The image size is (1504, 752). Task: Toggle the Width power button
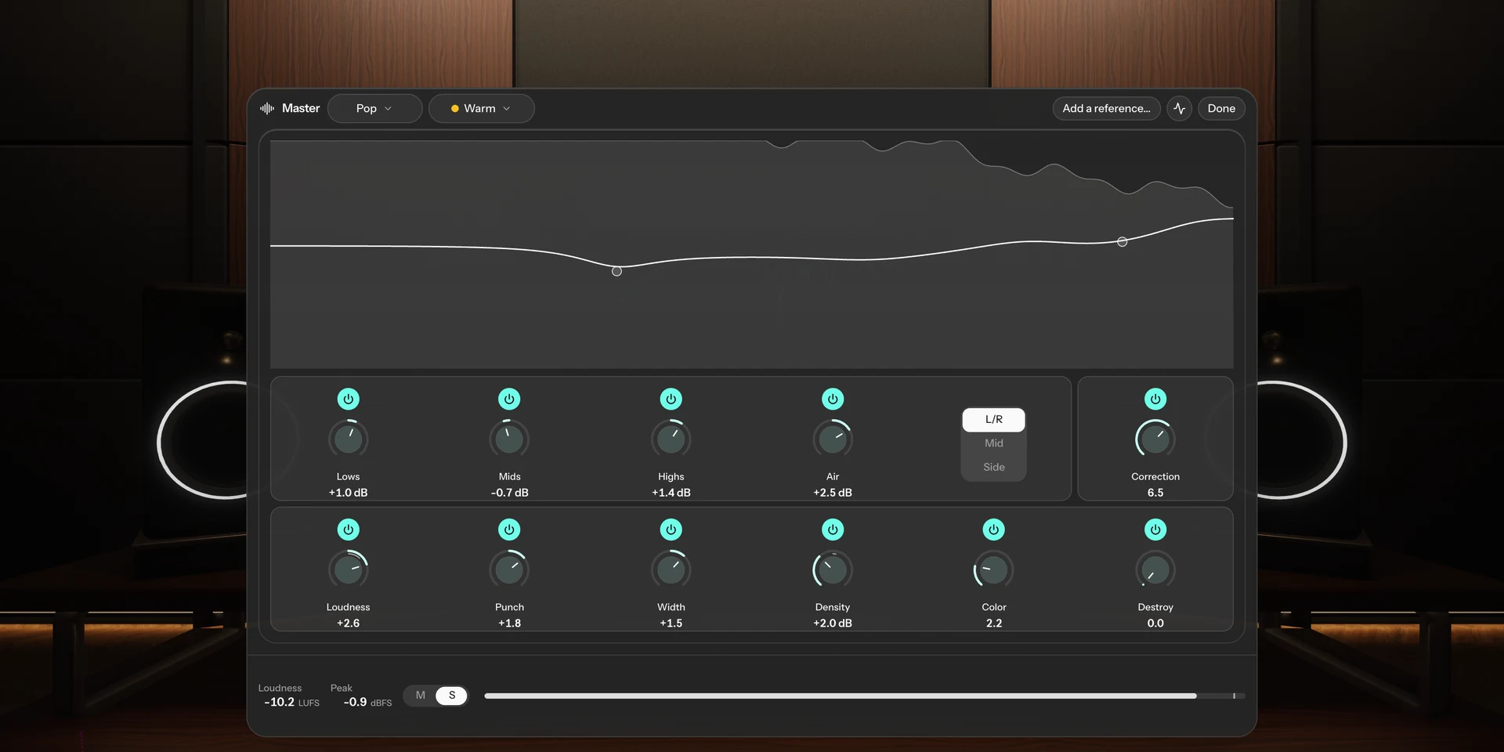[x=671, y=530]
